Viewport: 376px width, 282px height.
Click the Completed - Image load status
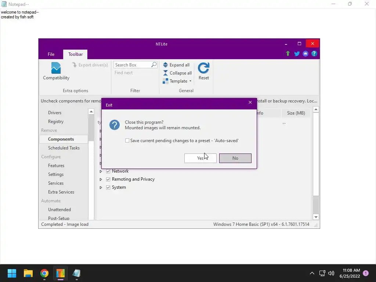click(x=65, y=224)
